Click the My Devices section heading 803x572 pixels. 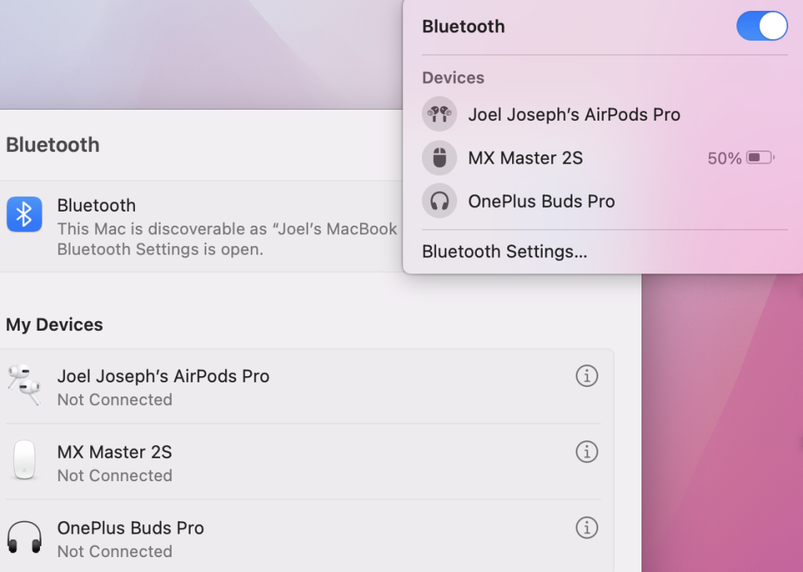tap(54, 325)
